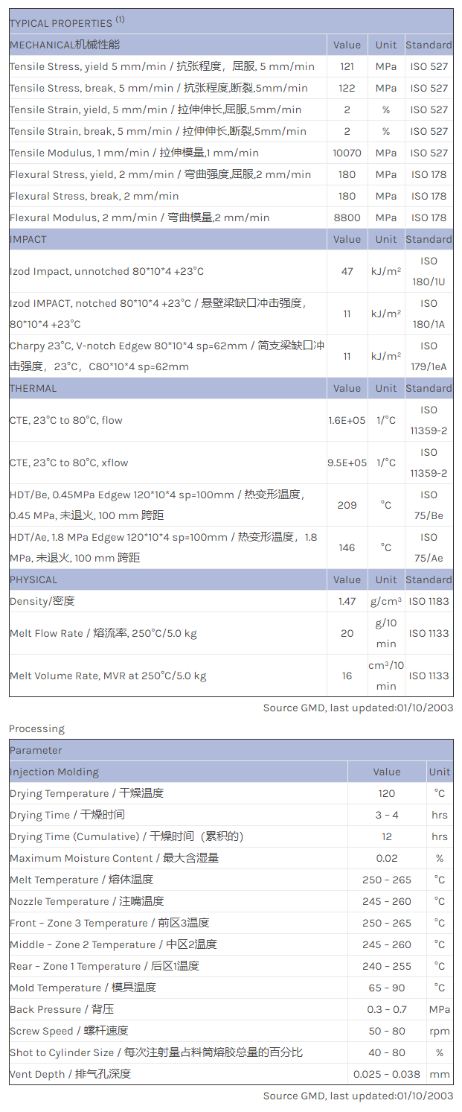Select the Flexural Modulus row label
462x1112 pixels.
click(140, 217)
